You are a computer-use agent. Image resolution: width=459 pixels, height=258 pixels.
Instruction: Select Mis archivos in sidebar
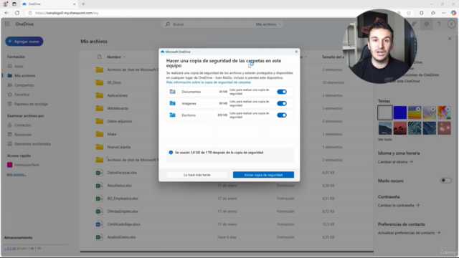[25, 76]
